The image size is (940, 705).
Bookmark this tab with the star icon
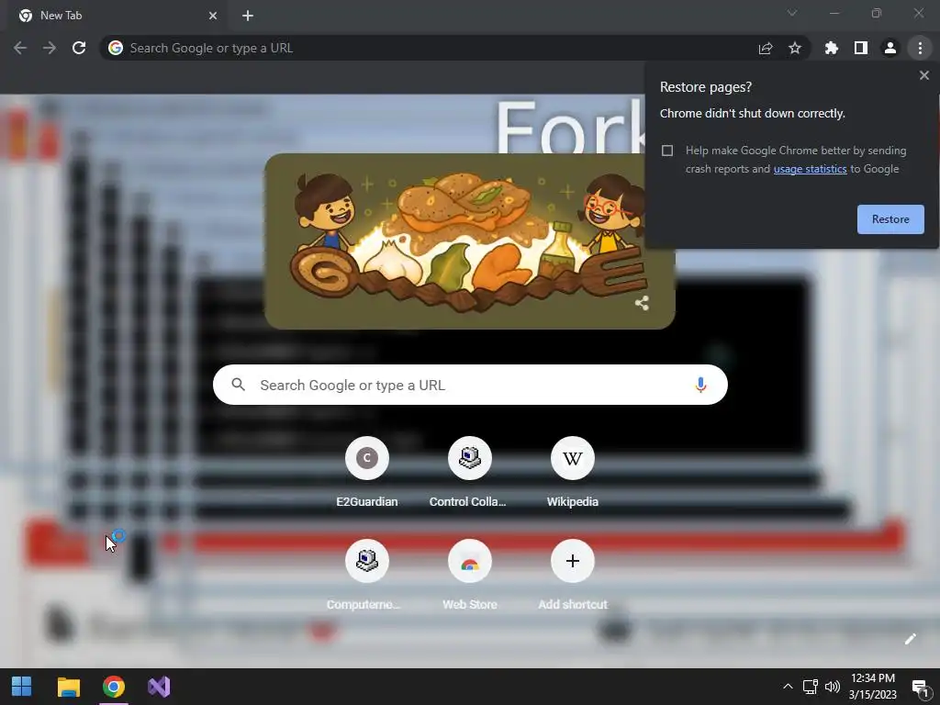[795, 48]
